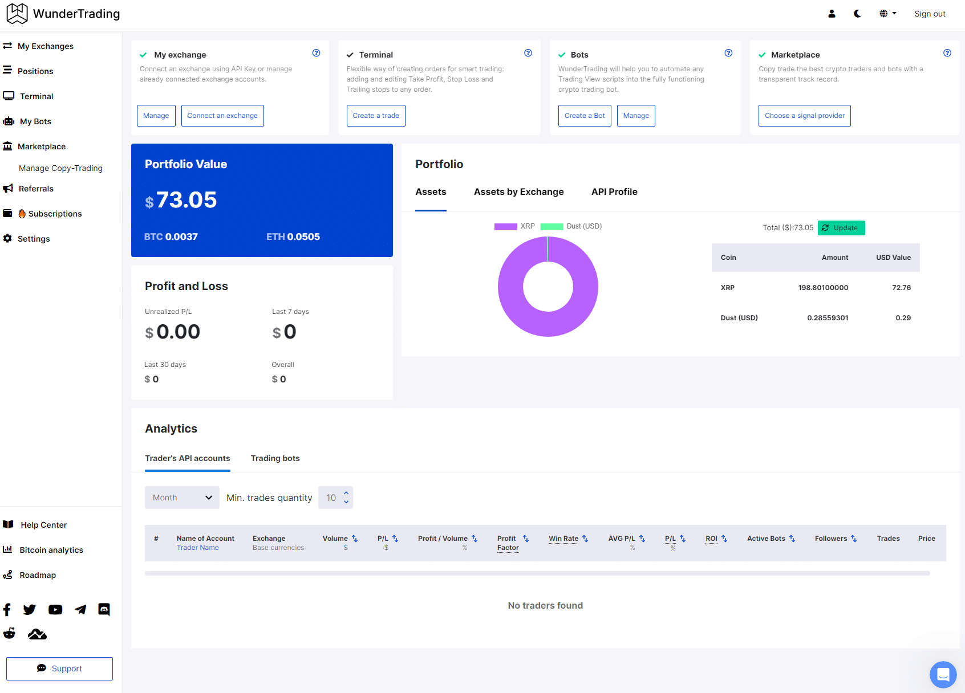The height and width of the screenshot is (693, 965).
Task: Increase min trades quantity stepper
Action: (x=346, y=493)
